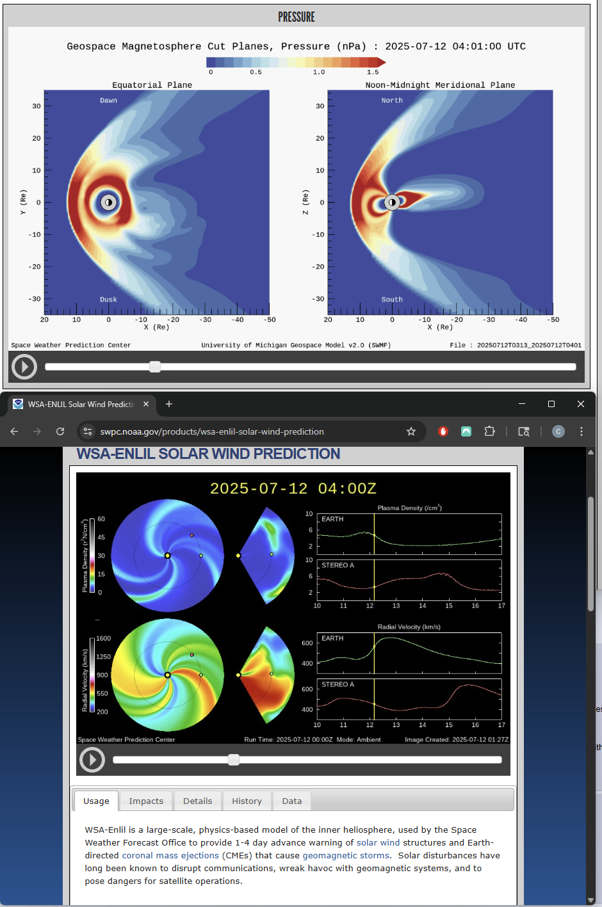Click the Noon-Midnight Meridional Plane plot
This screenshot has height=907, width=602.
440,202
